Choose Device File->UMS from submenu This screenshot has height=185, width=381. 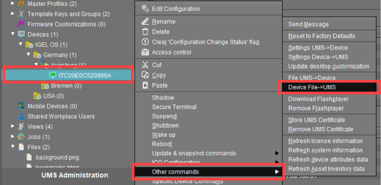tap(312, 87)
